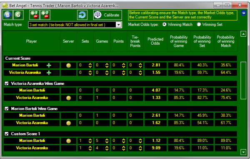Uncheck Victoria Azarenka Wins Game checkbox
Screen dimensions: 250x159
7,83
